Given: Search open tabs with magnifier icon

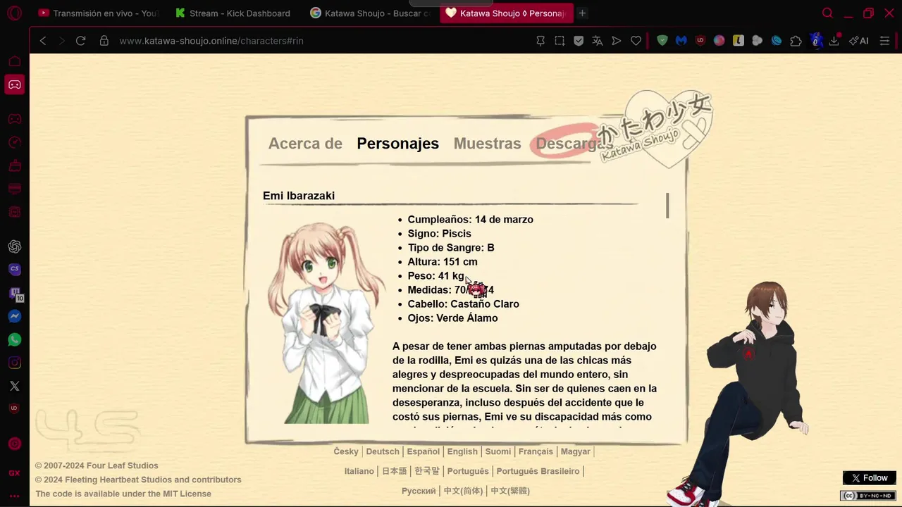Looking at the screenshot, I should [828, 13].
